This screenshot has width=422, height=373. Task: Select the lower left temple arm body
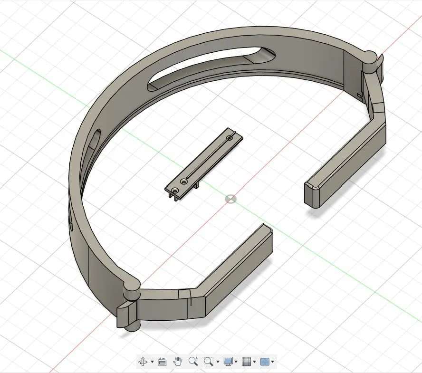click(237, 269)
